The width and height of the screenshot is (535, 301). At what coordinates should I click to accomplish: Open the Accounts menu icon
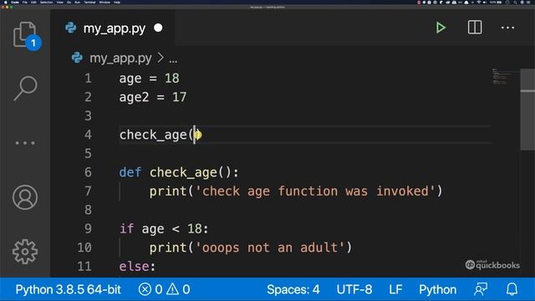tap(25, 197)
